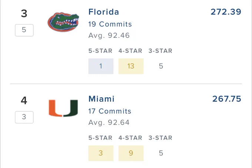
Task: View Miami's 17 Commits list
Action: click(x=110, y=111)
